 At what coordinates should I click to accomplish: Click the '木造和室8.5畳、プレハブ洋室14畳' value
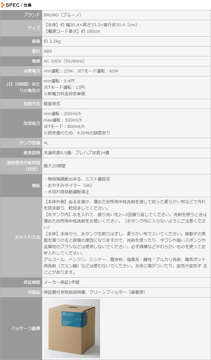[76, 153]
